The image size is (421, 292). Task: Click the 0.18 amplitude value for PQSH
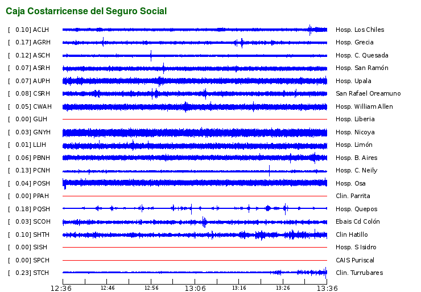click(22, 209)
